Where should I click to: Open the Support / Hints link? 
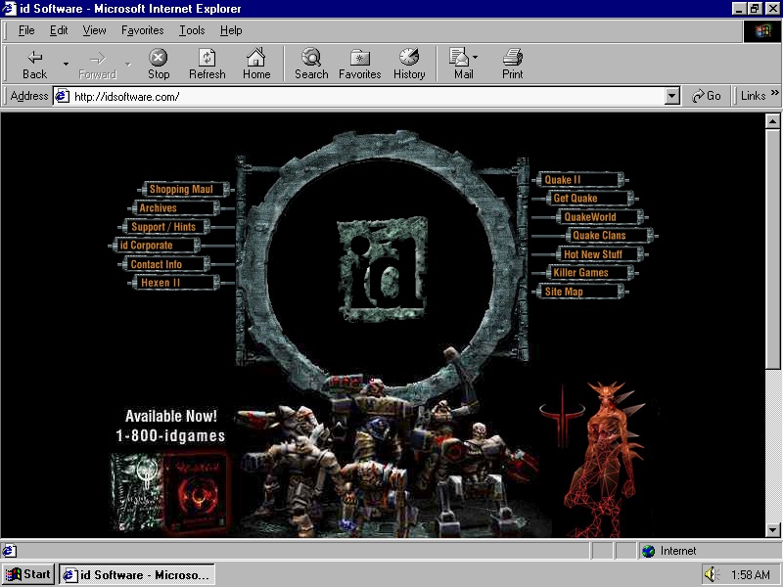pyautogui.click(x=164, y=227)
